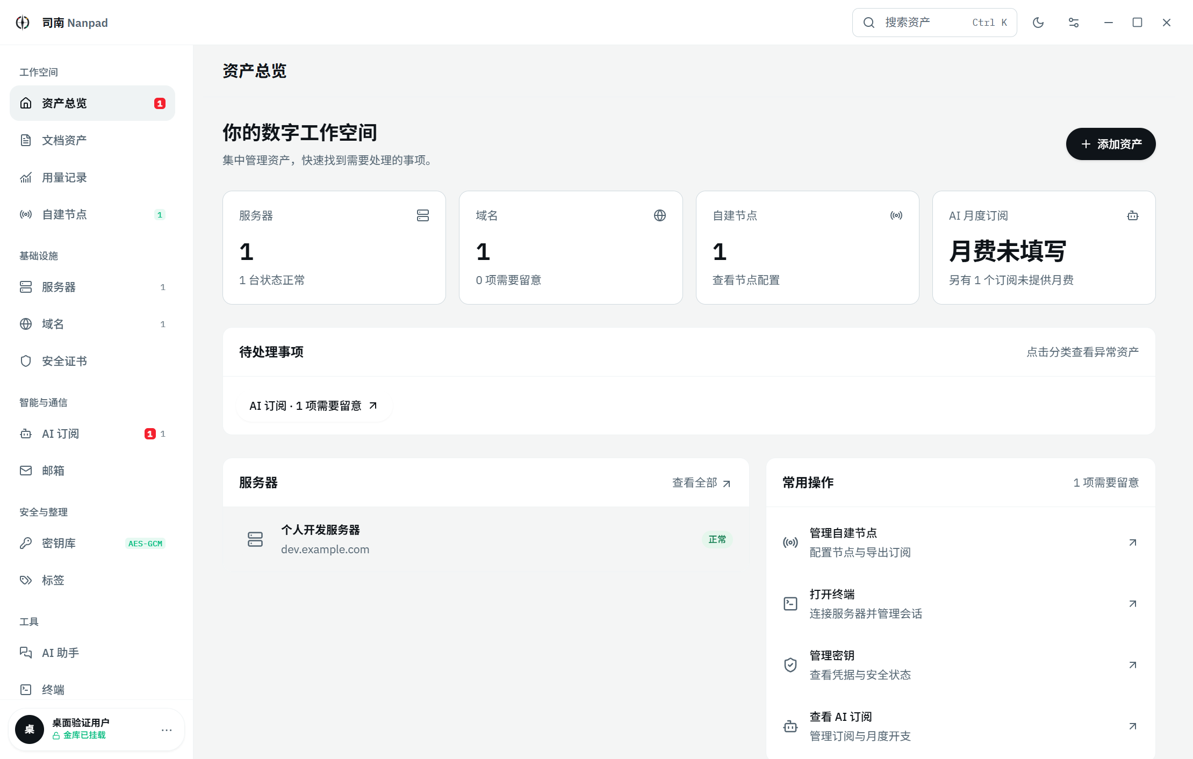The image size is (1193, 759).
Task: Open 邮箱 in sidebar
Action: click(92, 471)
